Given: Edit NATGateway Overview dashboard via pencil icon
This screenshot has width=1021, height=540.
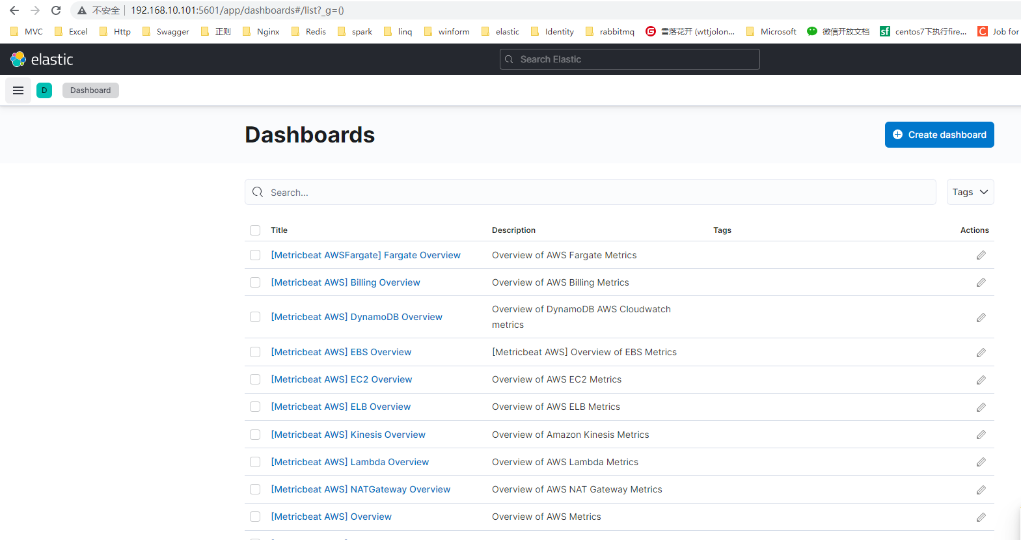Looking at the screenshot, I should point(981,490).
